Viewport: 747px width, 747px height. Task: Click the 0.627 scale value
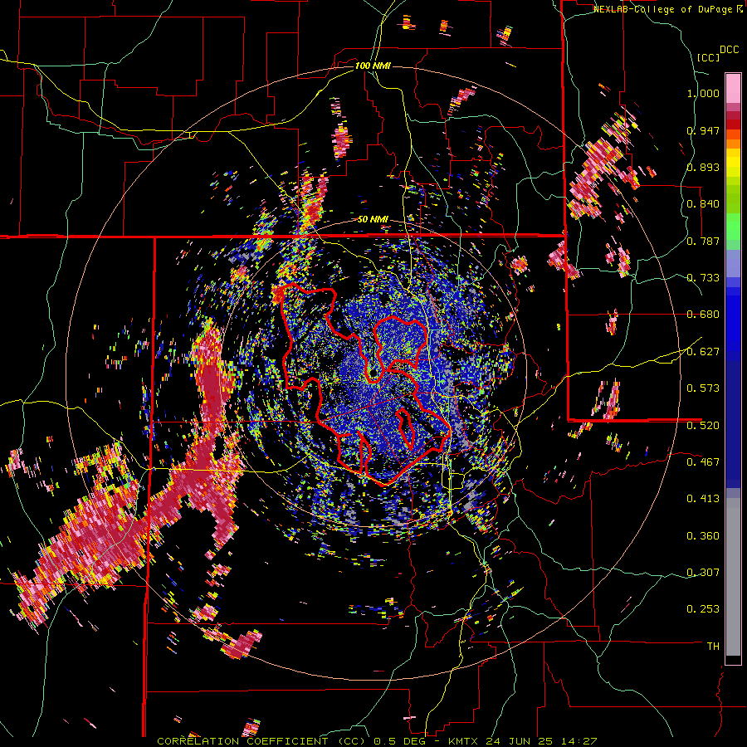(703, 351)
